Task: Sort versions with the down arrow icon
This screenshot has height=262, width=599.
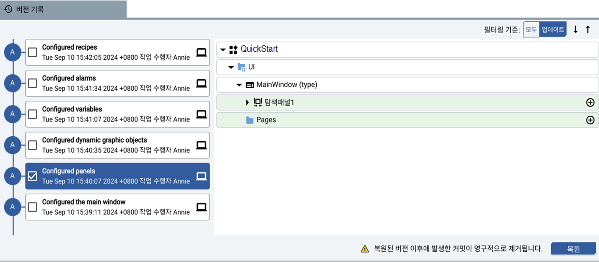Action: click(576, 30)
